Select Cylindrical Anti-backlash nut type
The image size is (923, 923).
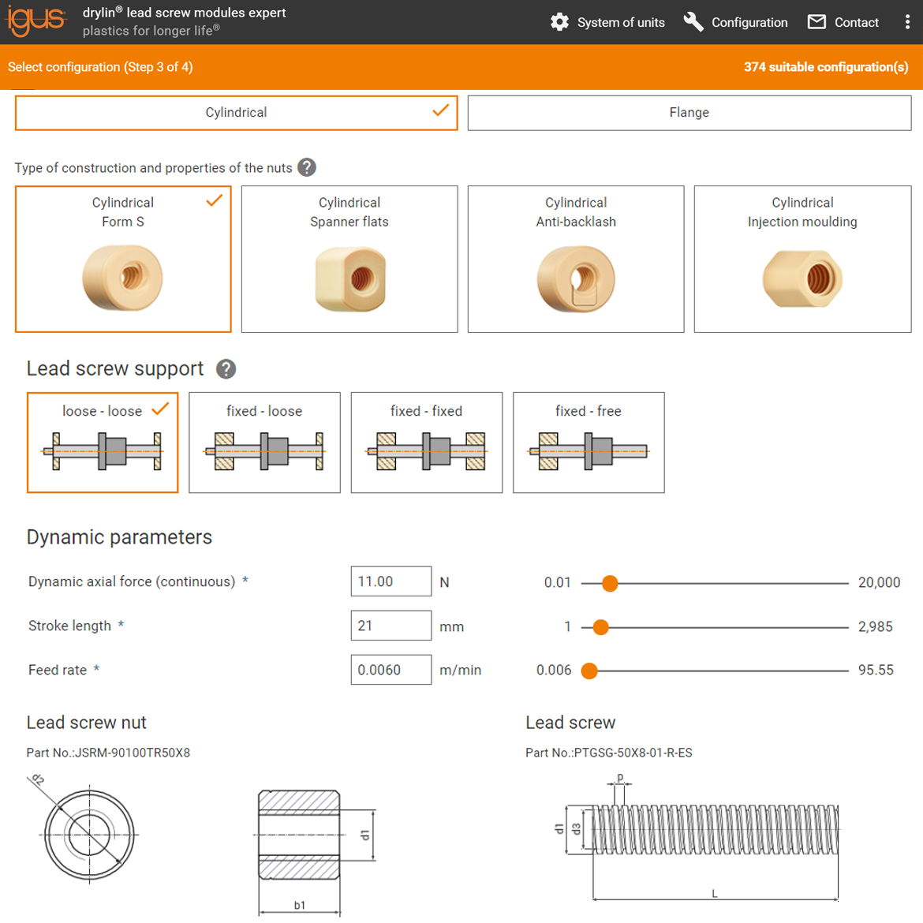click(x=576, y=259)
